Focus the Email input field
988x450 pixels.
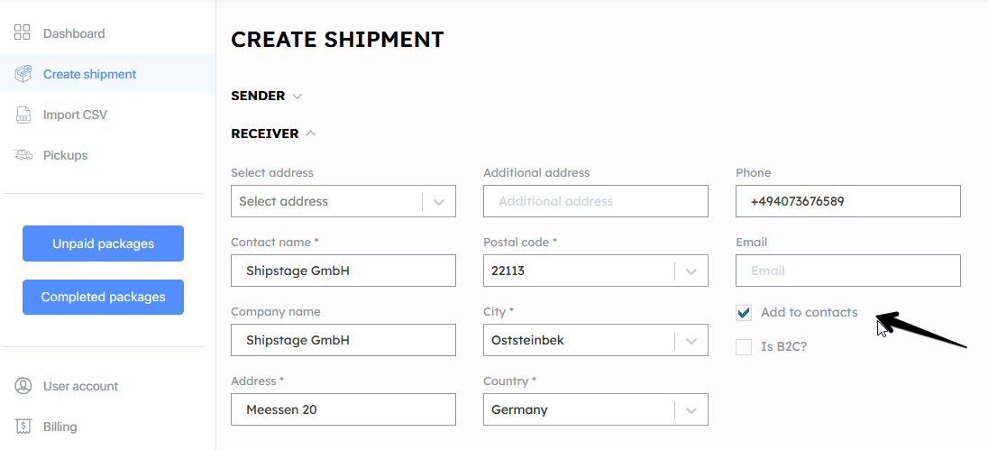point(848,271)
